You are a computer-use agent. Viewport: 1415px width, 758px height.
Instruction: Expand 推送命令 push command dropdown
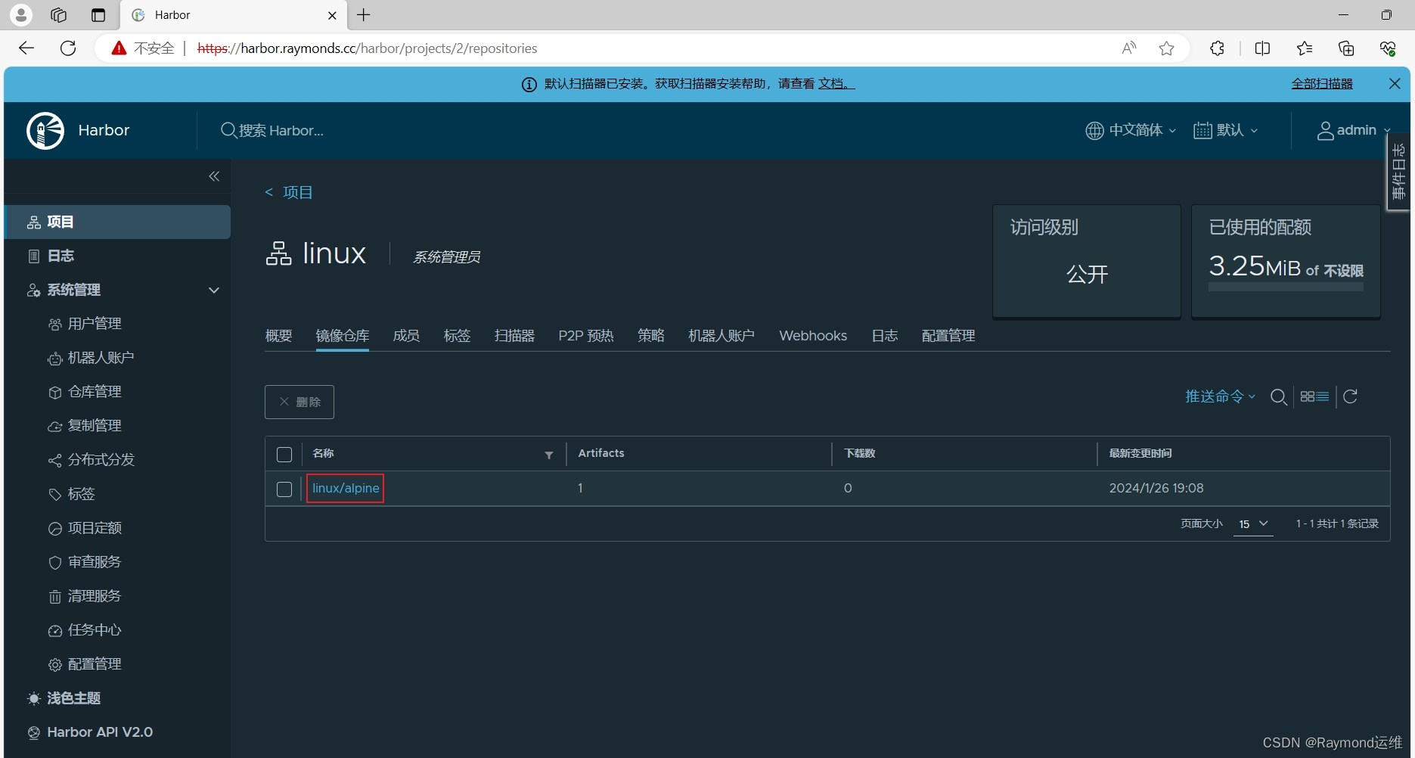tap(1220, 396)
